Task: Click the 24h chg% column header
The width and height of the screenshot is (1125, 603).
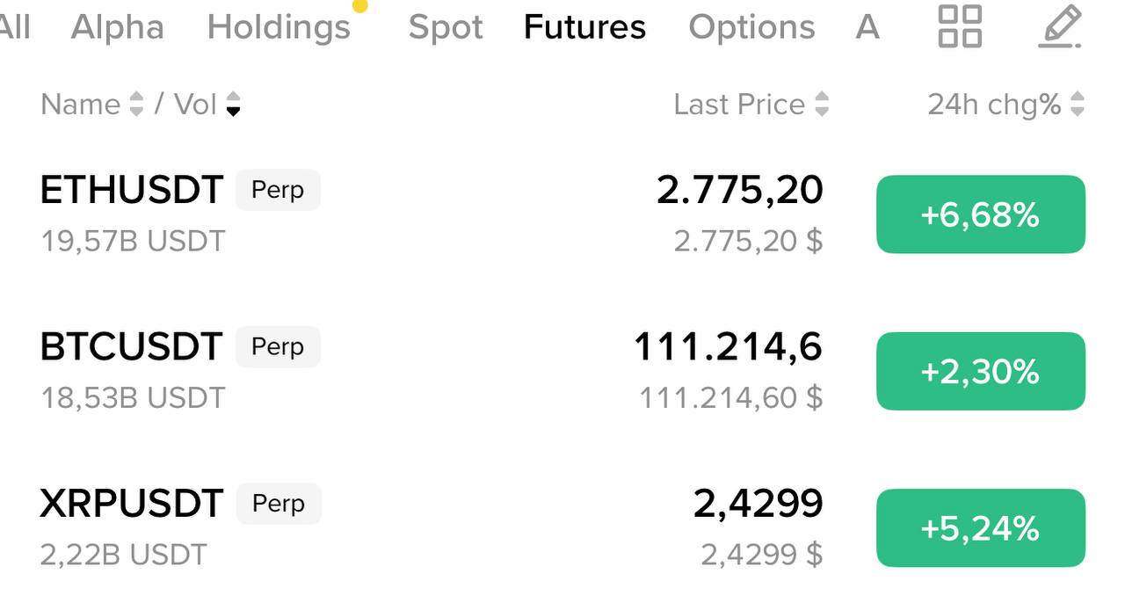Action: (x=994, y=105)
